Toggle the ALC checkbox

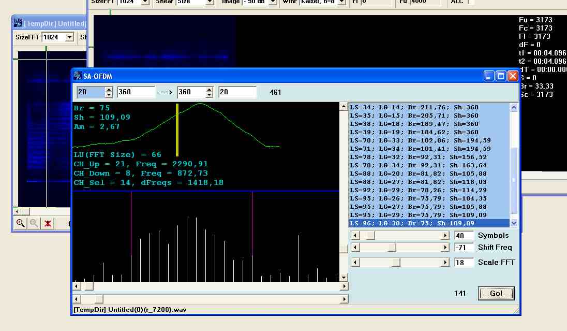point(470,2)
